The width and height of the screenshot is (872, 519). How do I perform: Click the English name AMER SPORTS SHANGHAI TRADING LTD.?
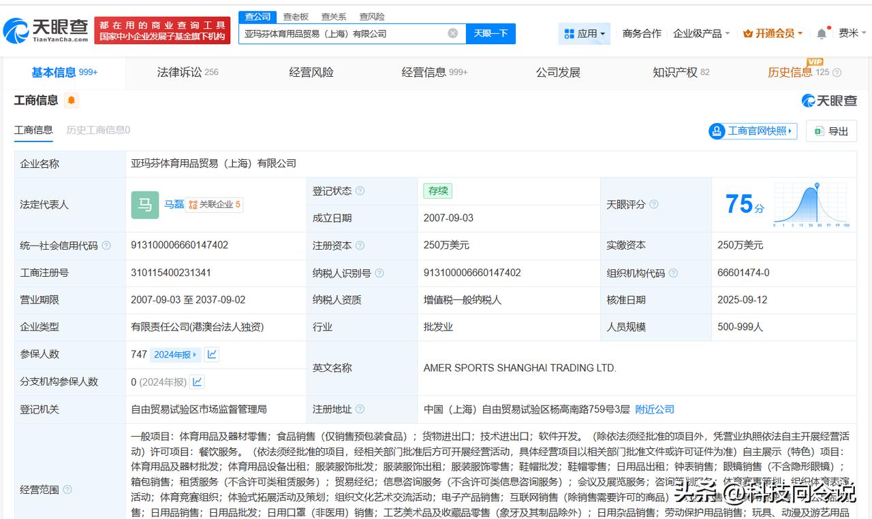[x=520, y=368]
